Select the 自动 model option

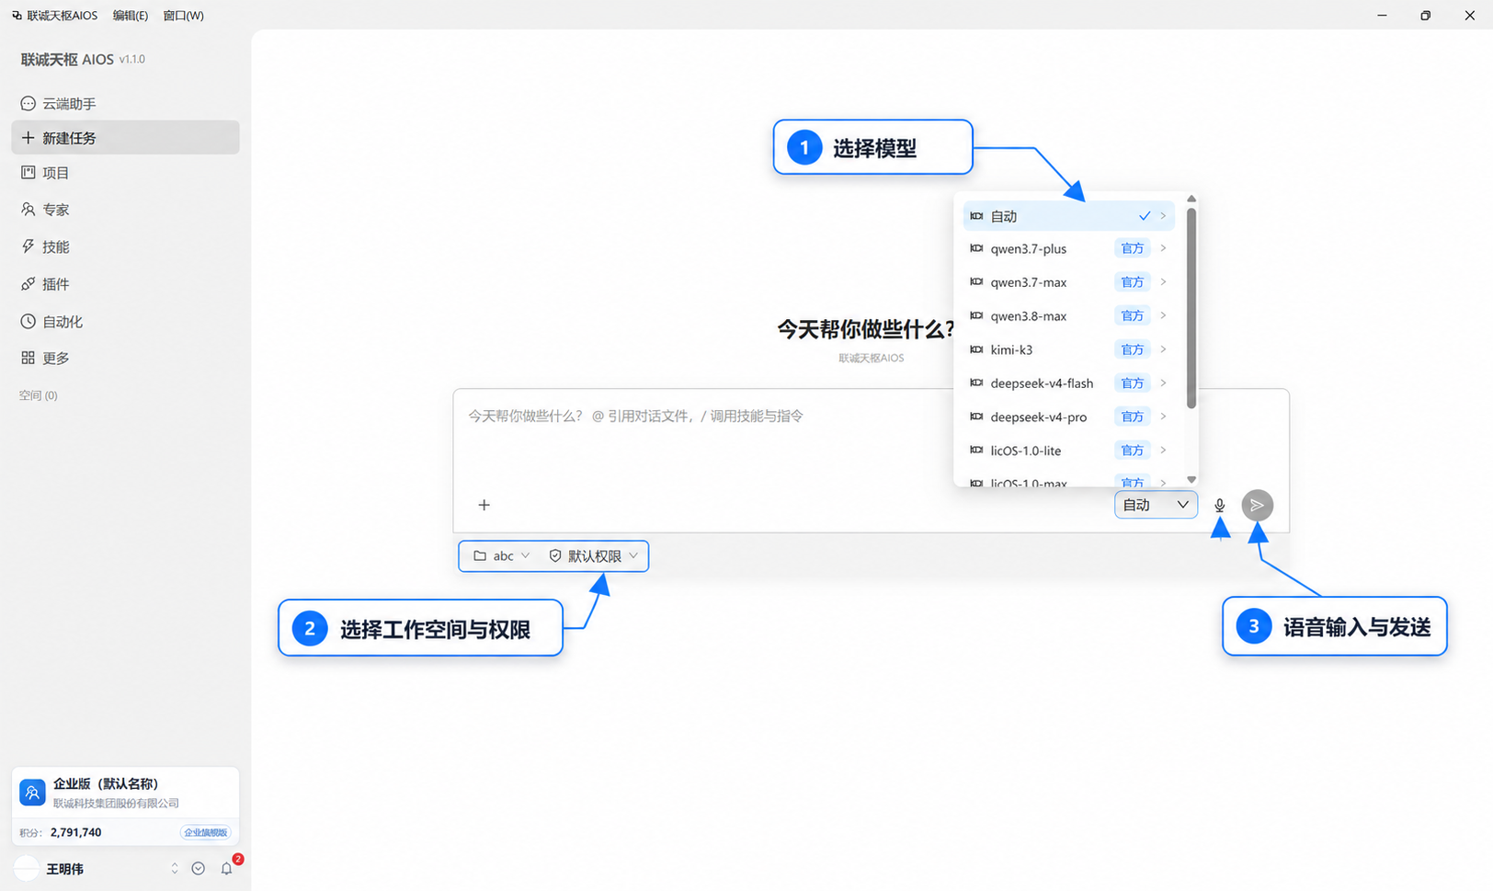click(x=1068, y=216)
